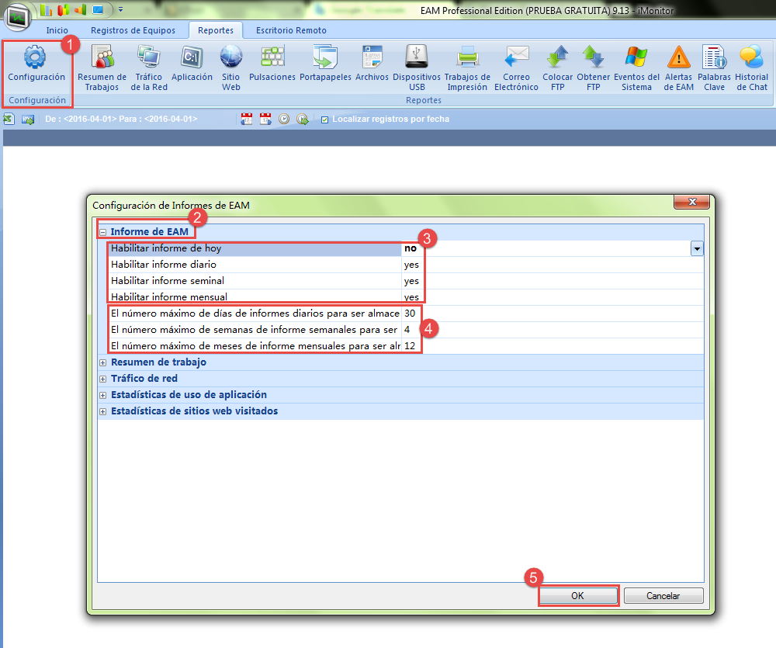Screen dimensions: 776x648
Task: Click the clock icon with green arrow
Action: click(x=303, y=119)
